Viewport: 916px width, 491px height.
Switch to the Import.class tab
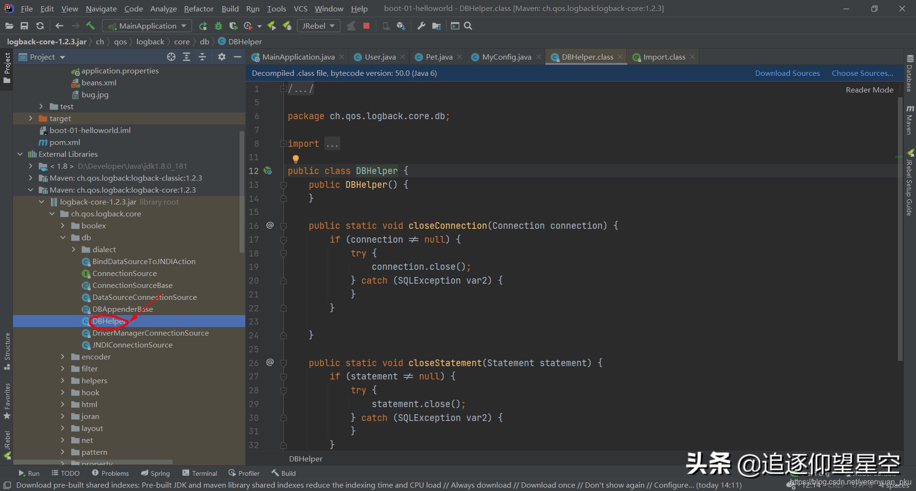664,57
